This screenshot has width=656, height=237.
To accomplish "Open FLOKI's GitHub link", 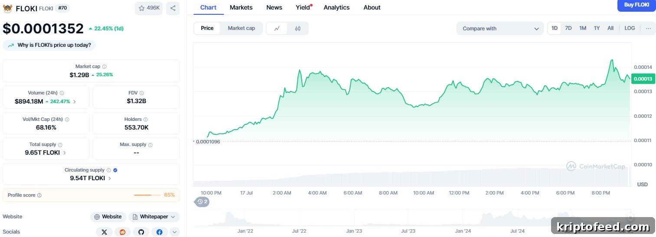I will (x=141, y=232).
